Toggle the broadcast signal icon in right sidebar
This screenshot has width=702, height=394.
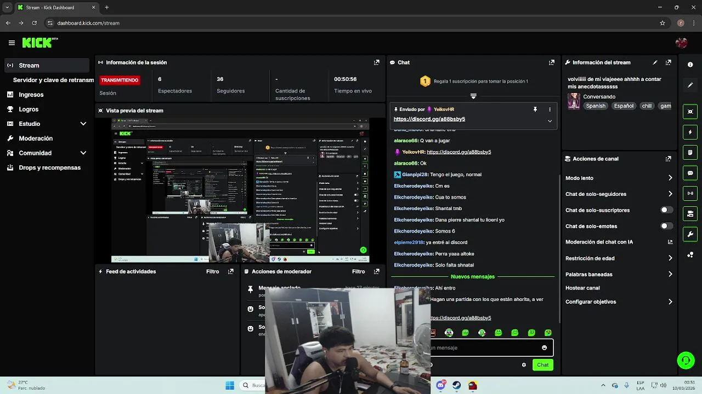click(x=690, y=193)
